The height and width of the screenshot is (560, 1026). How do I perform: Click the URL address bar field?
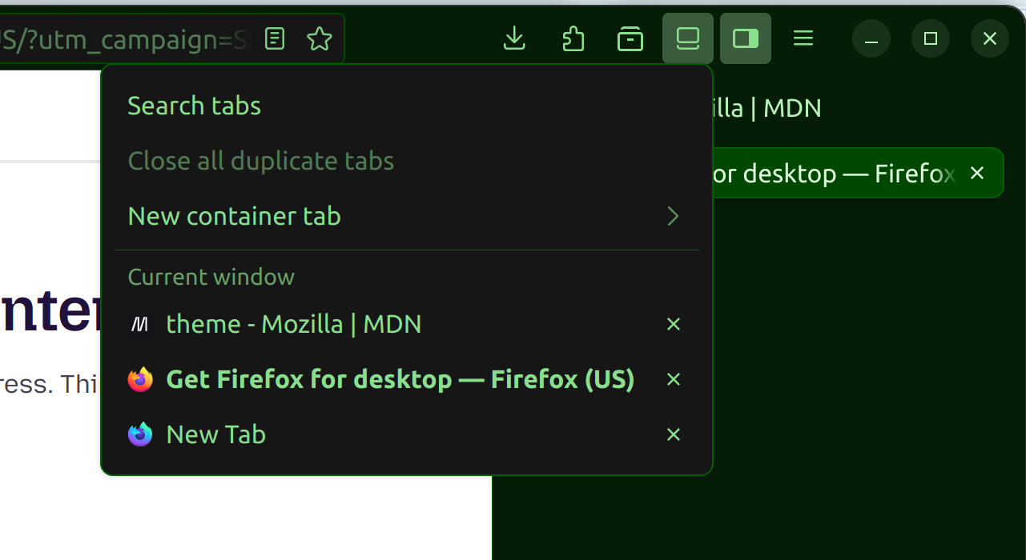tap(120, 38)
